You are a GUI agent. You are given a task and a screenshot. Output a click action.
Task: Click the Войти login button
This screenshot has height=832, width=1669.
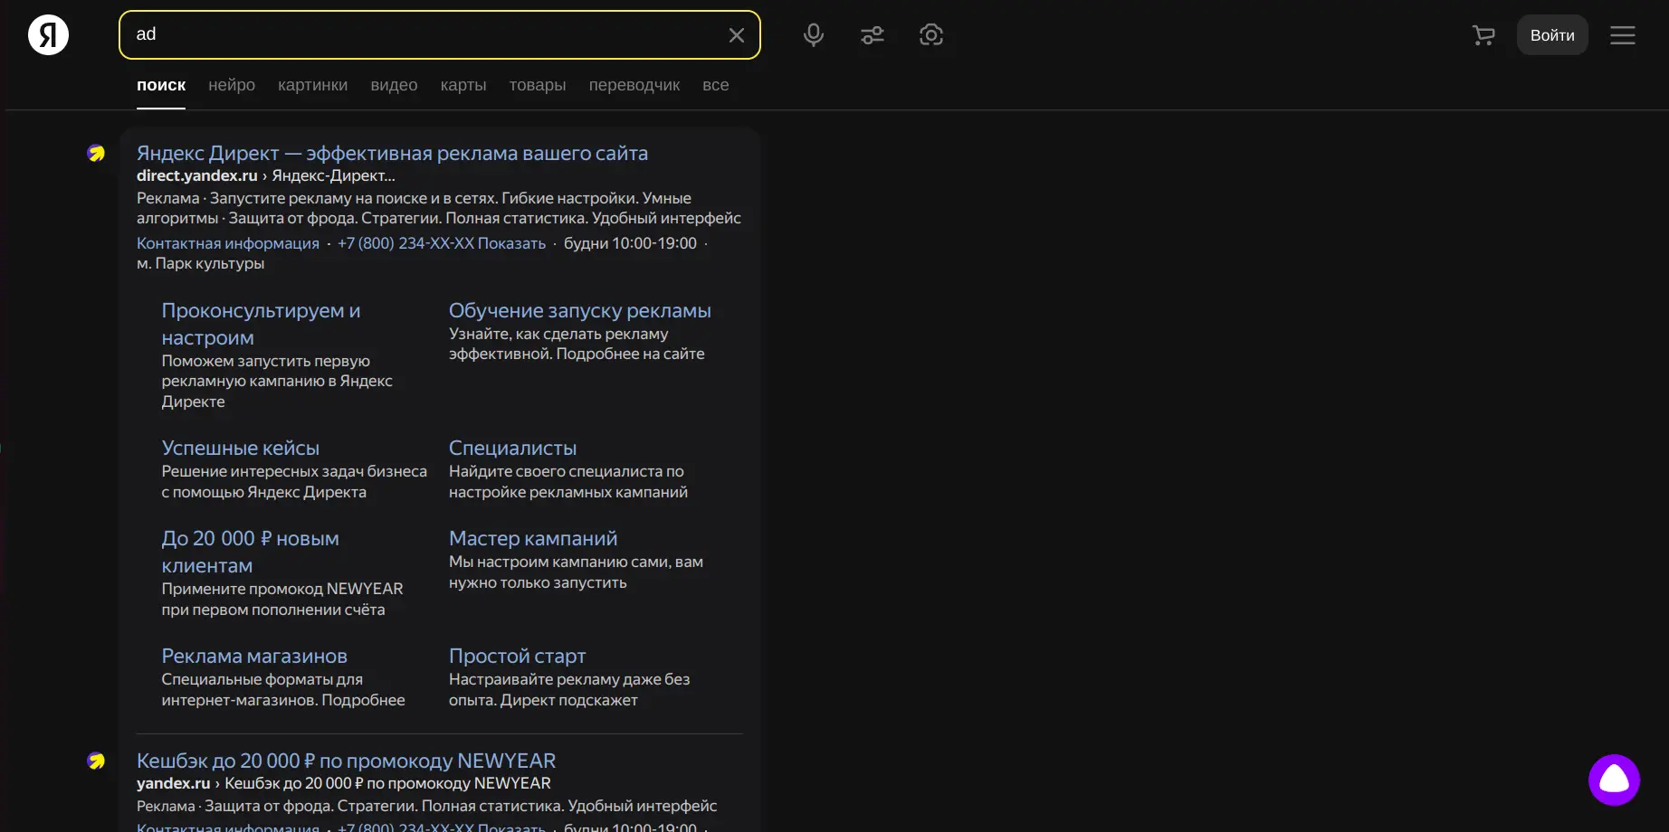1552,35
